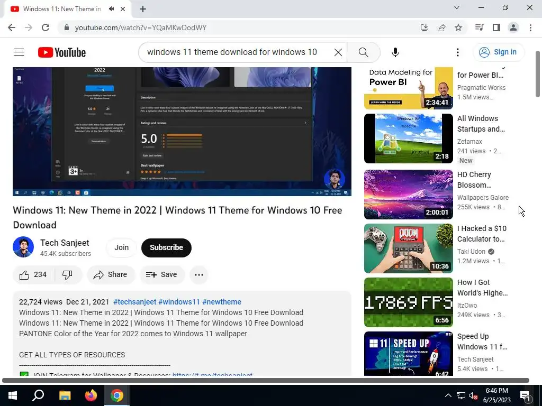
Task: Mute tab via speaker icon
Action: [111, 9]
